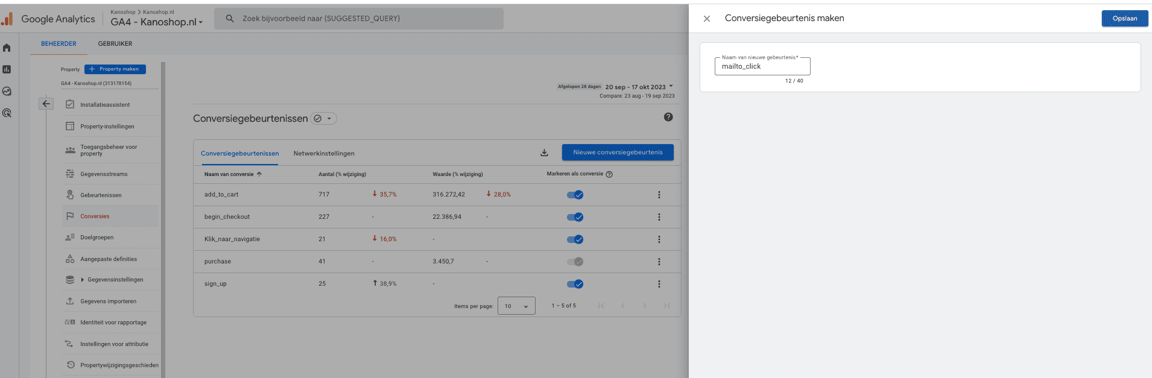Expand the Gegevensinstellingen submenu arrow
This screenshot has width=1152, height=378.
coord(83,280)
